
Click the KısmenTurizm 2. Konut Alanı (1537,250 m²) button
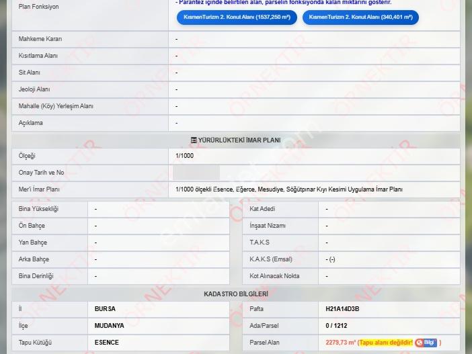pyautogui.click(x=237, y=17)
